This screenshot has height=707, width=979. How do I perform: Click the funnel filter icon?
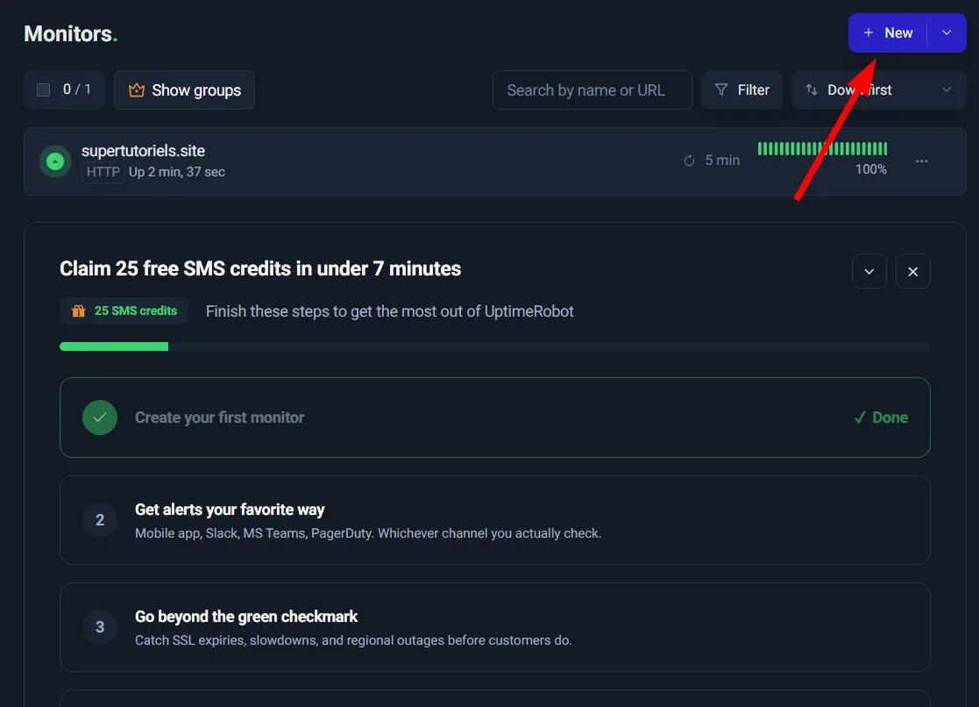[721, 90]
